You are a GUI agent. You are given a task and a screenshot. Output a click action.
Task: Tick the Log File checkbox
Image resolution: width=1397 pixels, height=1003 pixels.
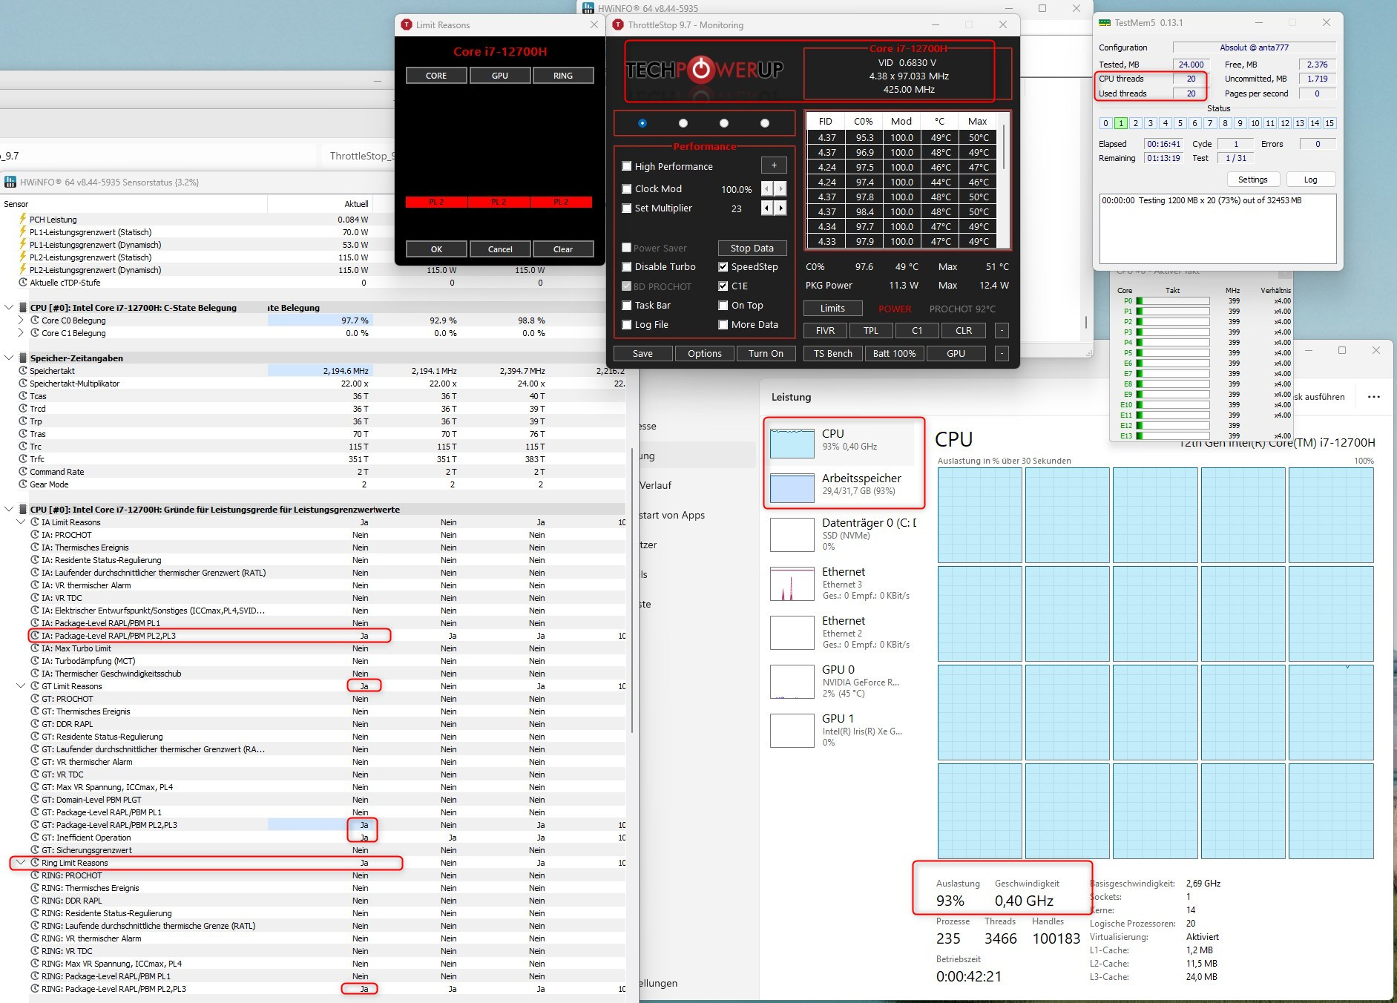tap(627, 324)
